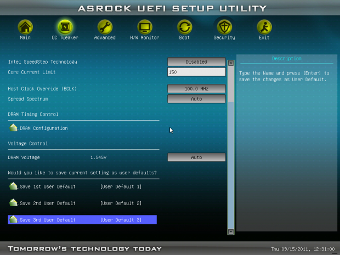Click the Intel SpeedStep Technology label
The height and width of the screenshot is (255, 340).
pos(43,62)
